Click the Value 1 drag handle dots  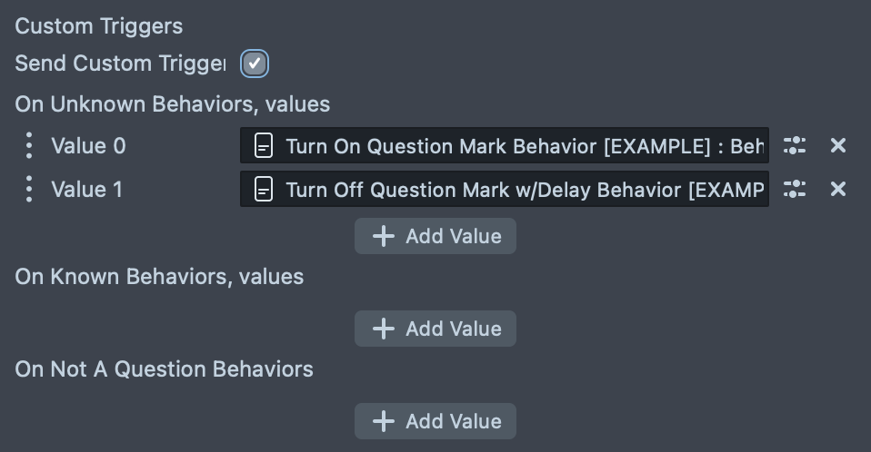(29, 189)
